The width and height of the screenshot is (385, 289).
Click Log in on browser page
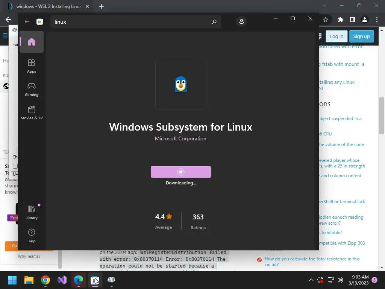(x=336, y=37)
